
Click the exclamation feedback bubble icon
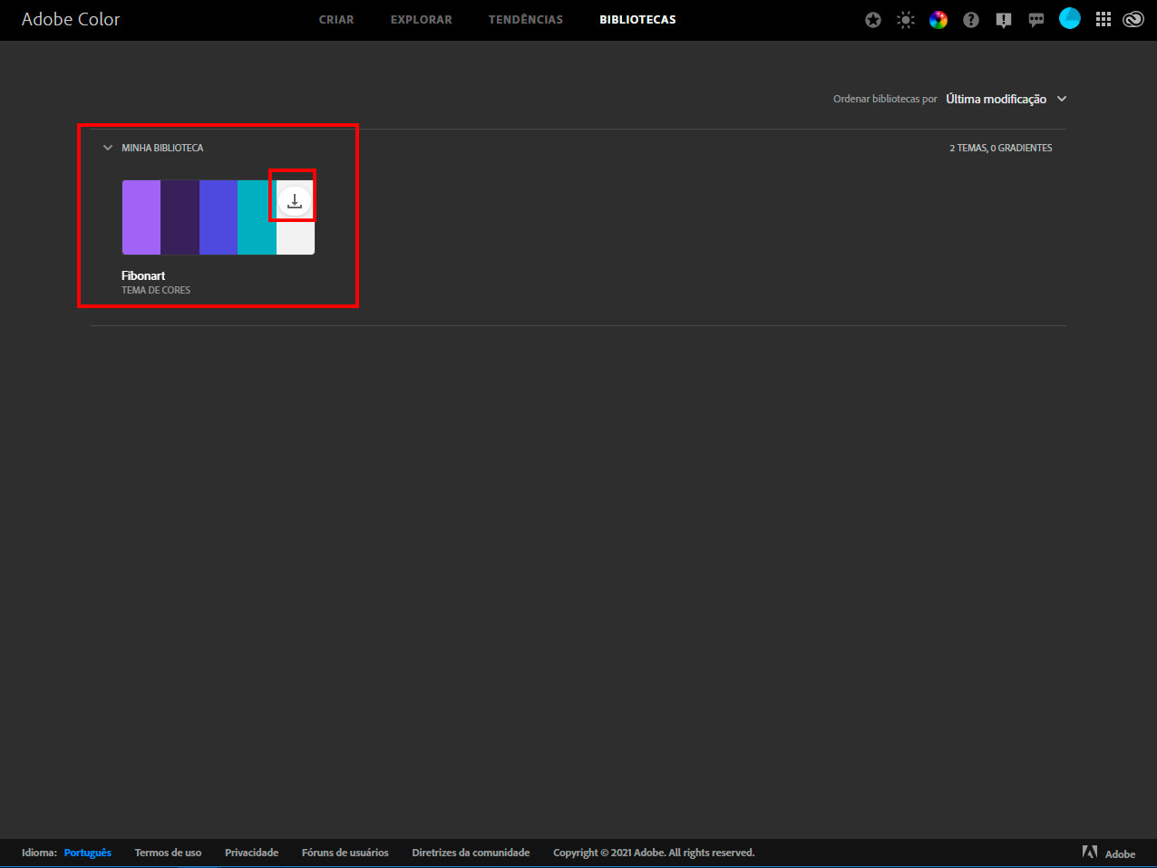pos(1004,20)
